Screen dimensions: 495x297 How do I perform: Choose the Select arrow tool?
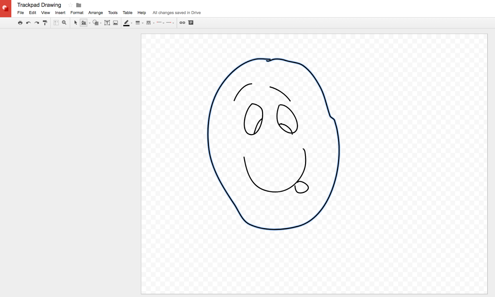pyautogui.click(x=75, y=23)
